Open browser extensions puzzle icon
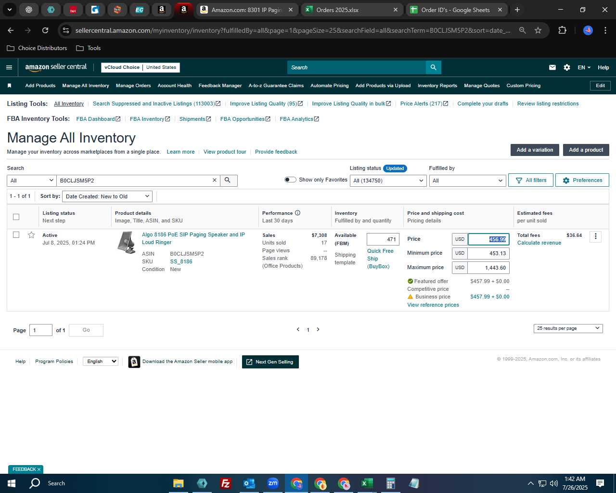The width and height of the screenshot is (616, 493). [562, 30]
